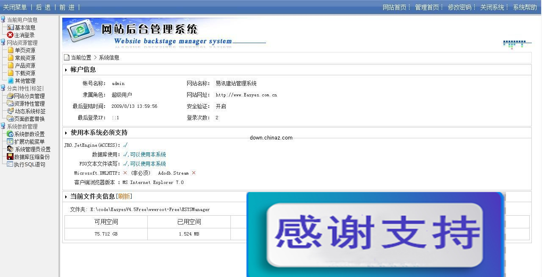Click the check mark after JRO.JetEngine(ACCESS)
This screenshot has height=277, width=542.
[x=125, y=145]
